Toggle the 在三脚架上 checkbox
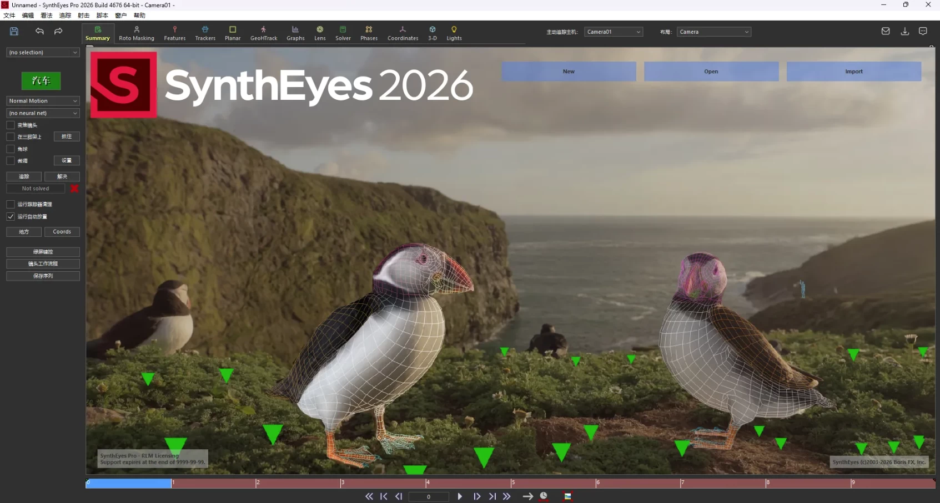Viewport: 940px width, 503px height. pos(11,136)
